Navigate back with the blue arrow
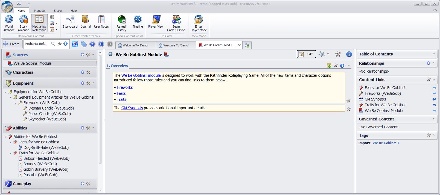 click(x=101, y=44)
